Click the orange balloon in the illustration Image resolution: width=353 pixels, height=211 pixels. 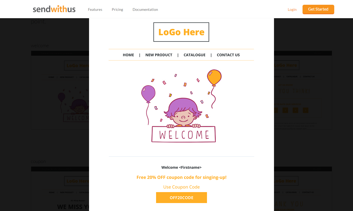tap(214, 77)
